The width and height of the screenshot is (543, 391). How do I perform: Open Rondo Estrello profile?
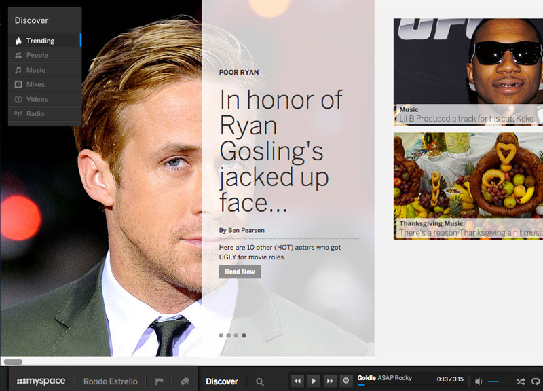coord(111,381)
